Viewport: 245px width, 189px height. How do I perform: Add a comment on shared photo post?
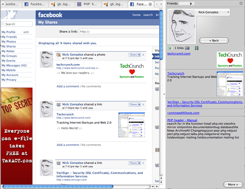click(68, 86)
